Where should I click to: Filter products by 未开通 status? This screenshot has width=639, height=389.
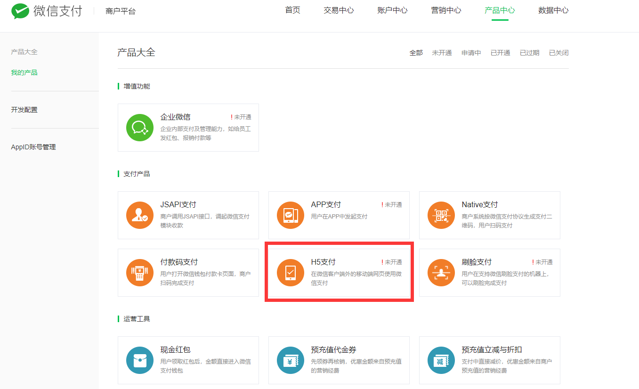[x=442, y=53]
